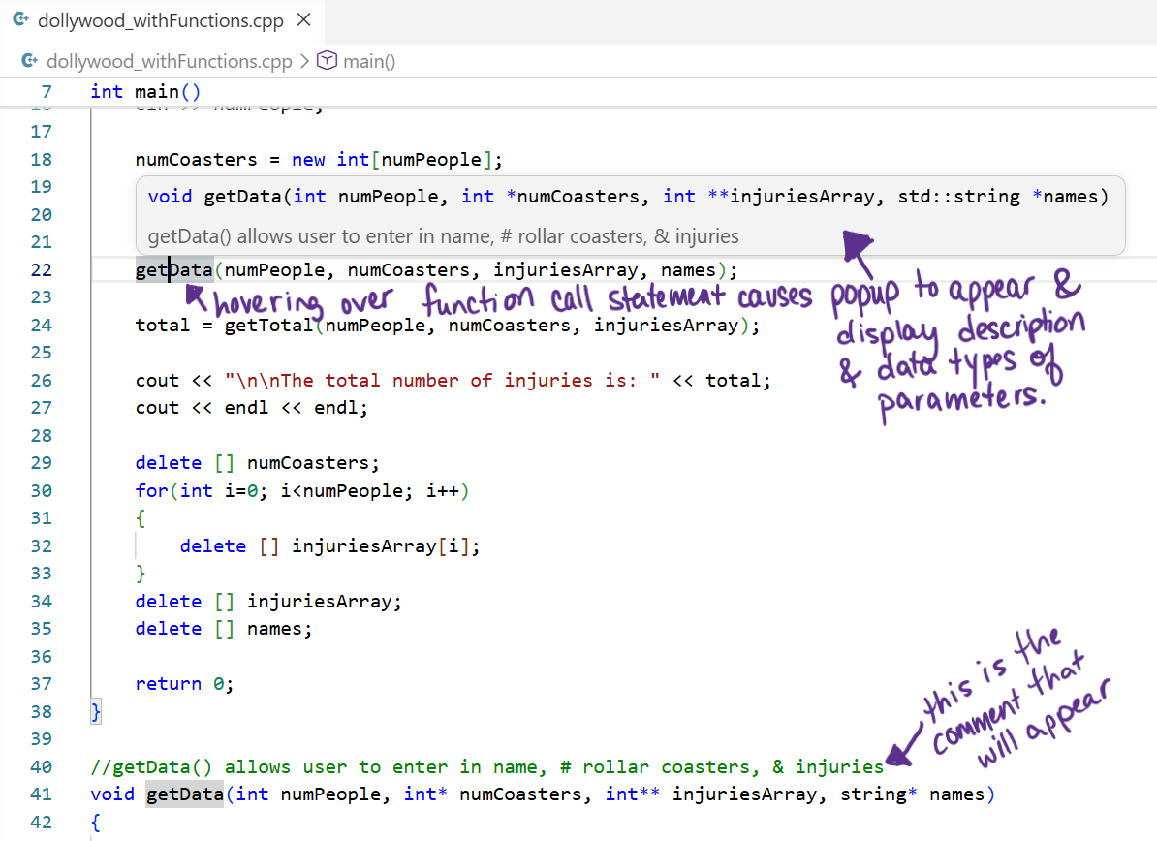This screenshot has height=841, width=1157.
Task: Click line number 41 in gutter
Action: [x=42, y=794]
